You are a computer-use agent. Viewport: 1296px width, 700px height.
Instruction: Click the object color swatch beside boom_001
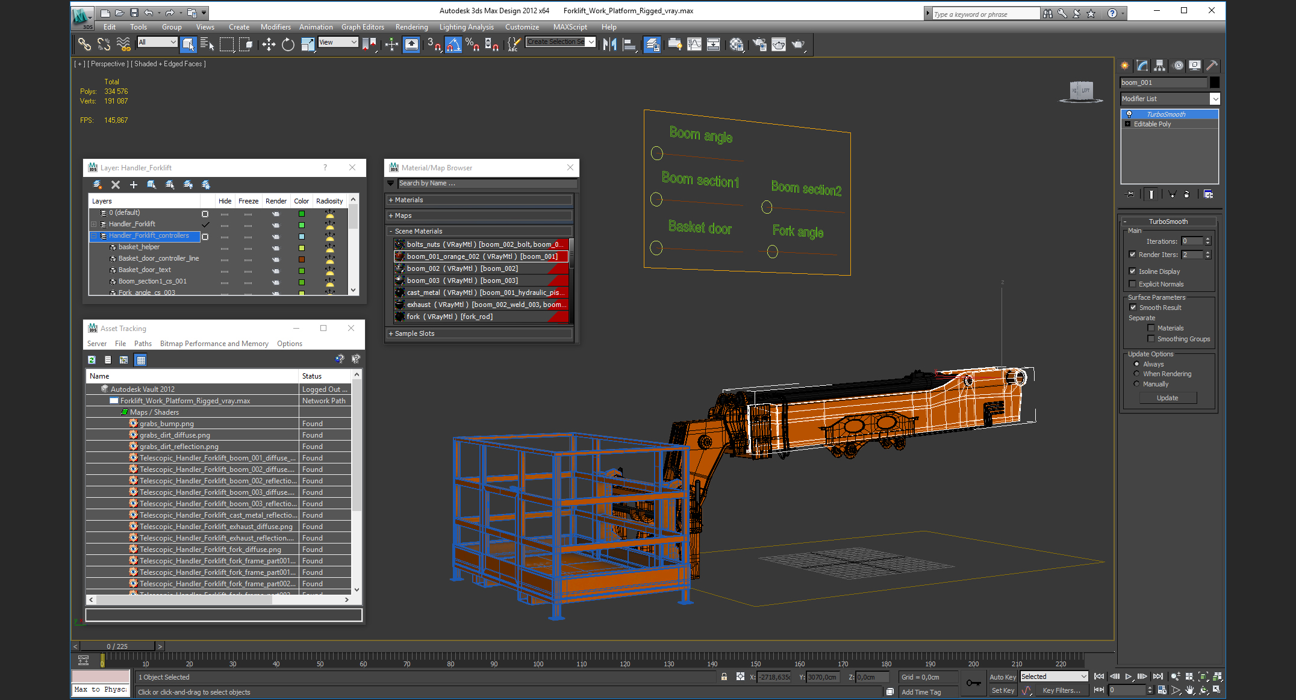tap(1215, 83)
